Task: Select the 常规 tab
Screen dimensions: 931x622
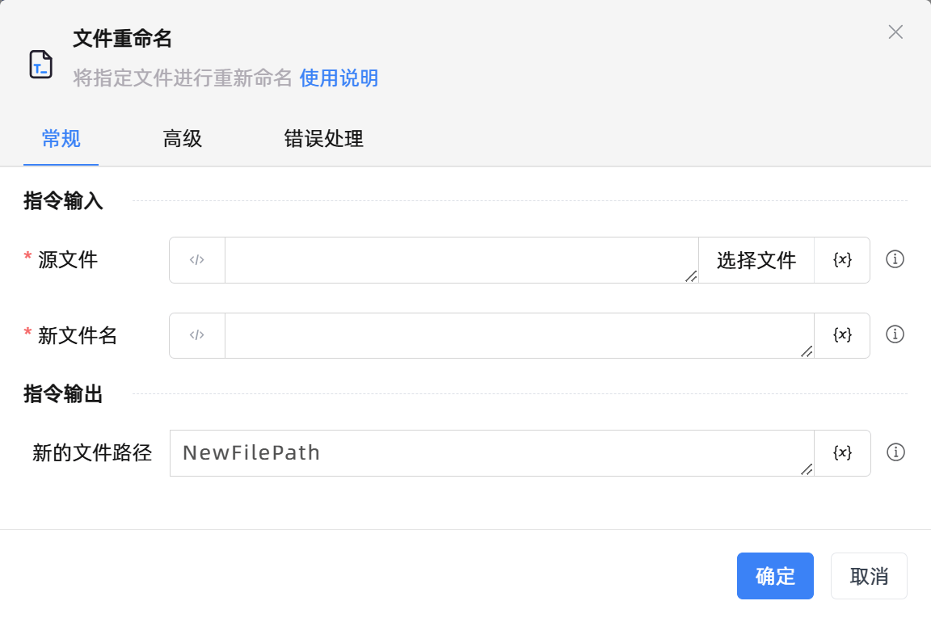Action: (61, 139)
